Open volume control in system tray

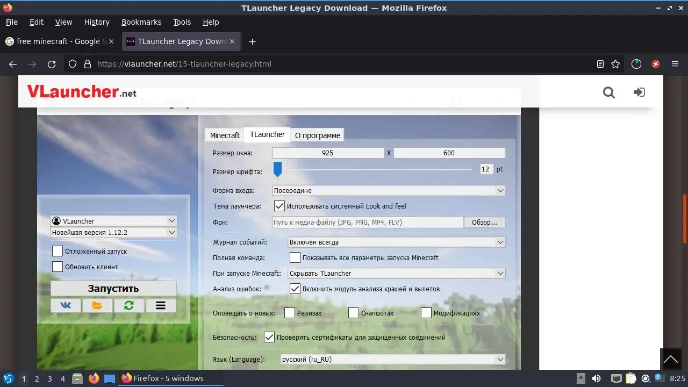[596, 378]
